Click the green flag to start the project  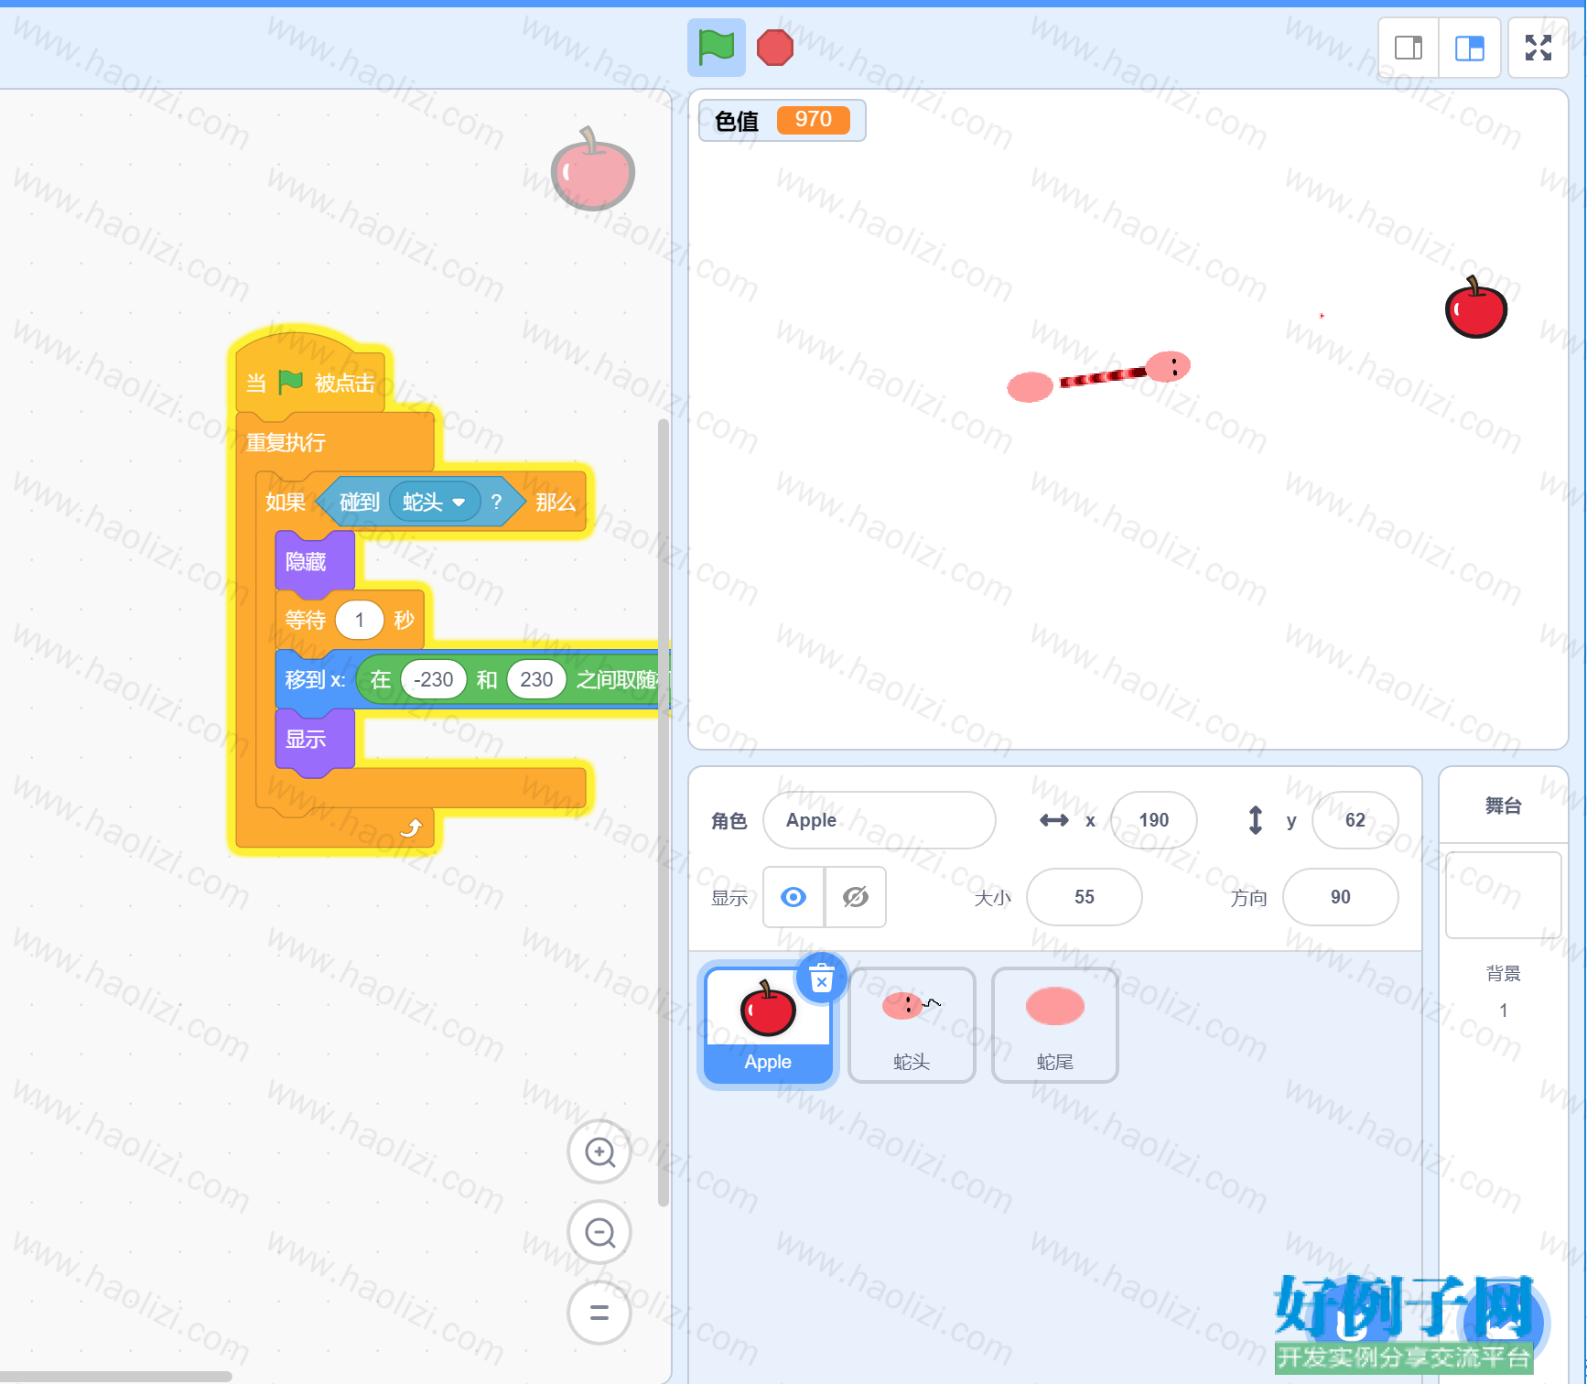pyautogui.click(x=716, y=47)
